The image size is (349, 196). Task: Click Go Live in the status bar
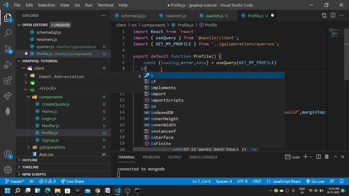pyautogui.click(x=315, y=181)
